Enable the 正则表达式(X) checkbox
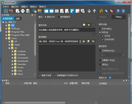This screenshot has height=104, width=132. [x=100, y=51]
